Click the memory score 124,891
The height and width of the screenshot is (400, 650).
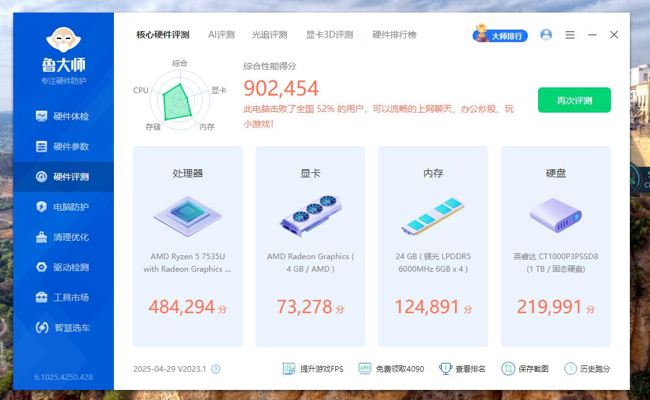tap(427, 307)
